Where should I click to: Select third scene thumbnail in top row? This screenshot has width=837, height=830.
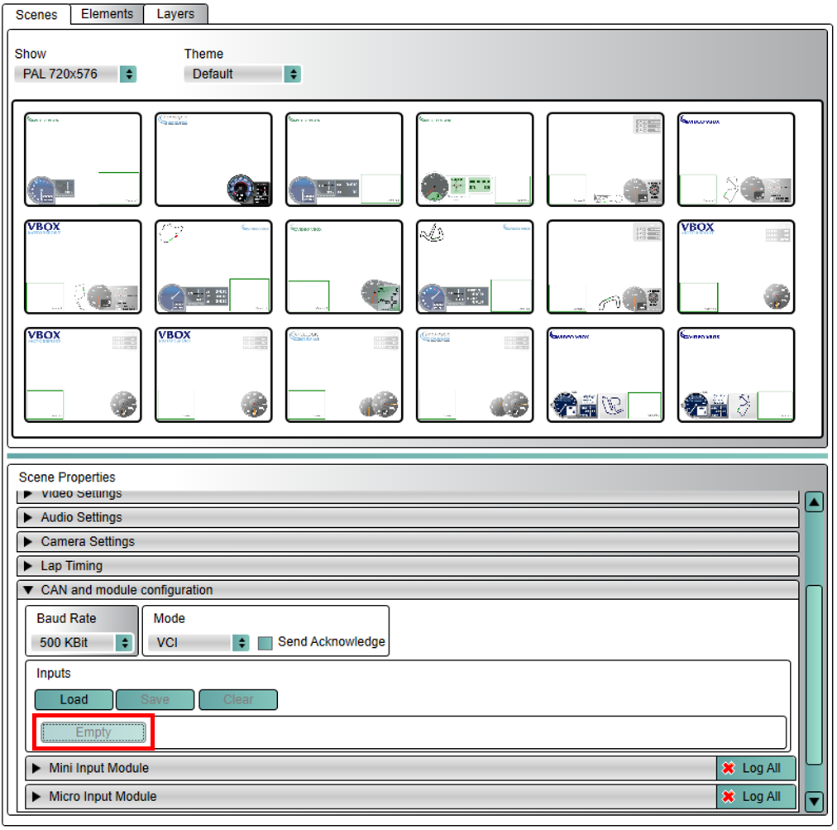pyautogui.click(x=344, y=159)
